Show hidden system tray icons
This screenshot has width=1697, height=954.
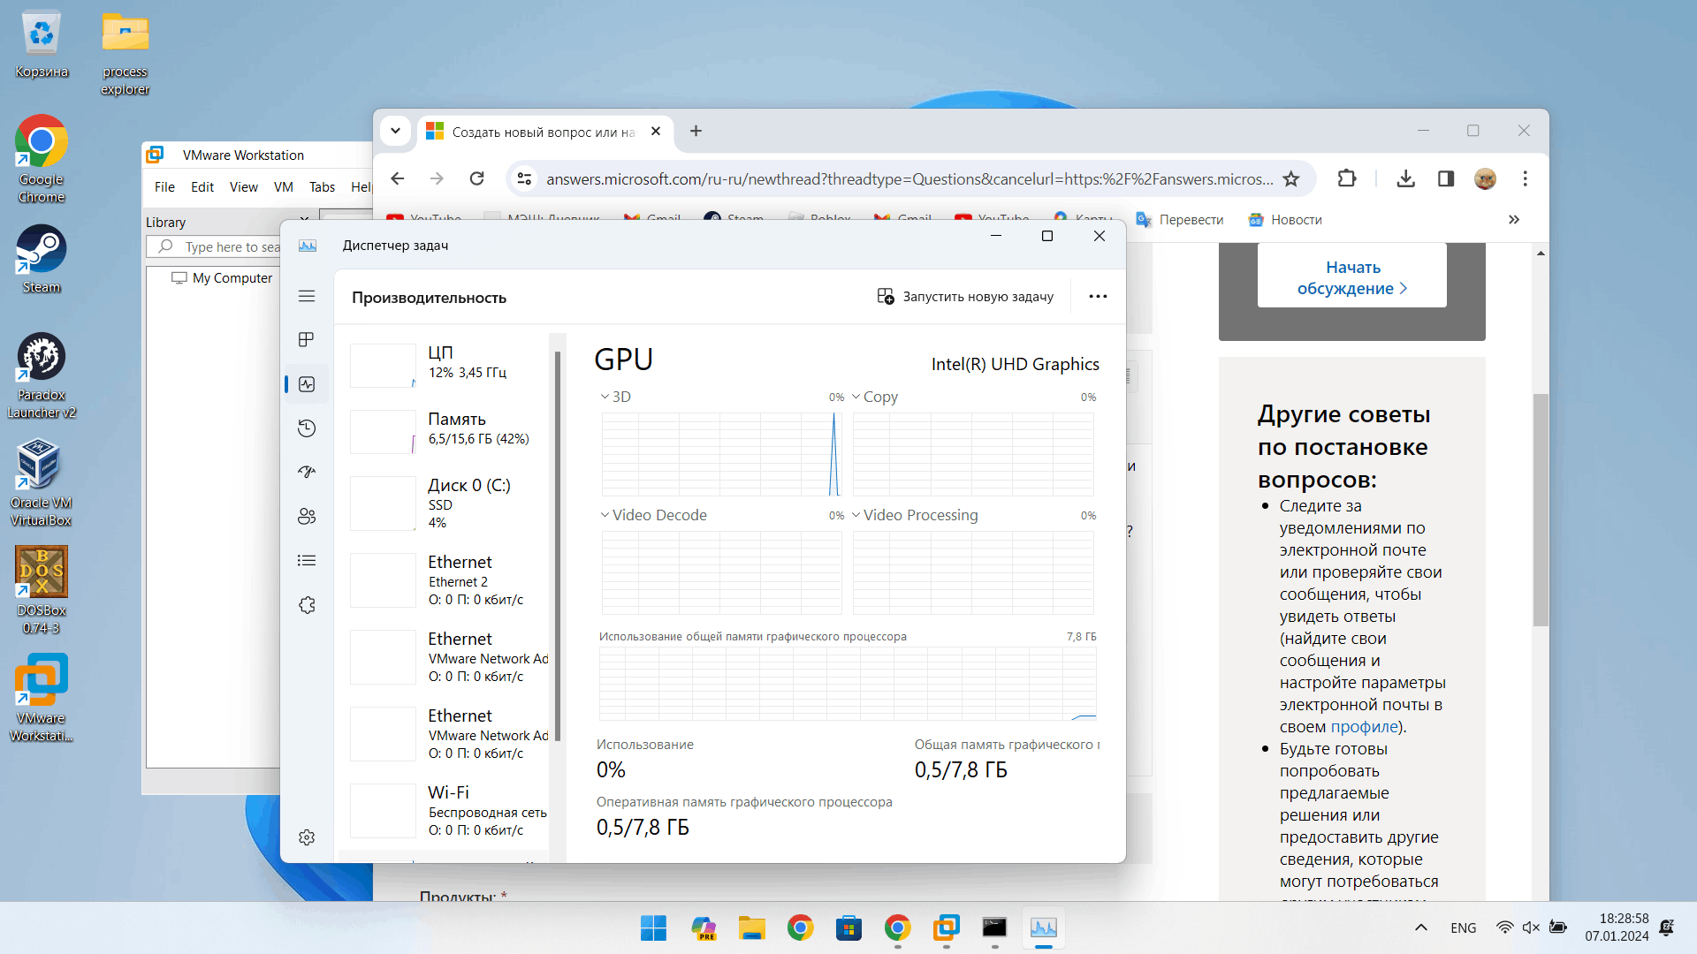click(x=1421, y=927)
